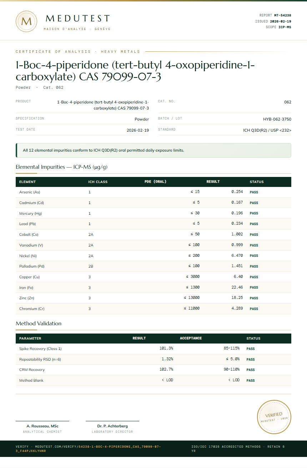The image size is (307, 468).
Task: Click the CRM acceptance range 90-110%
Action: [232, 369]
